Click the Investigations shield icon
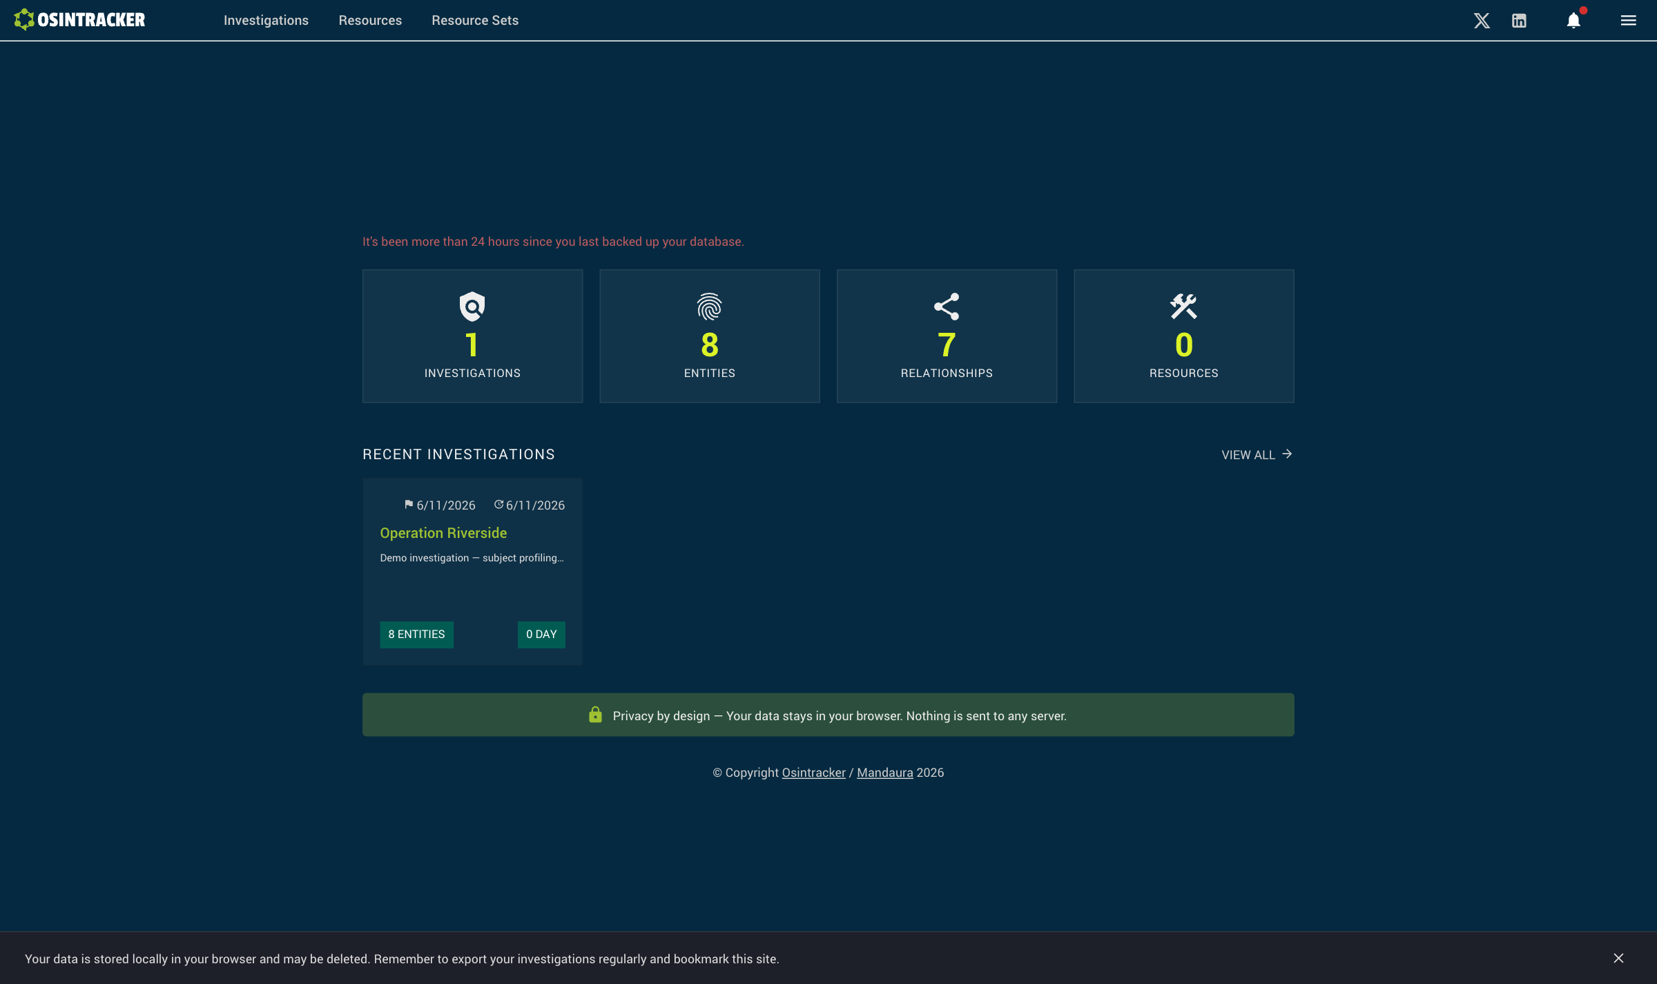Image resolution: width=1657 pixels, height=984 pixels. [x=472, y=307]
